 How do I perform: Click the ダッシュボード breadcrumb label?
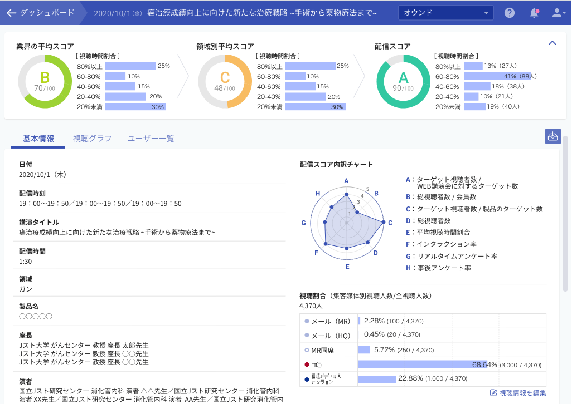coord(47,13)
